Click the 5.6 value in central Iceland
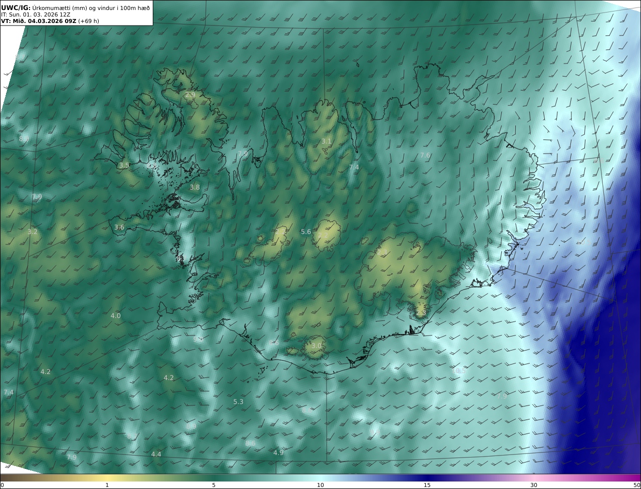The width and height of the screenshot is (641, 489). point(306,232)
